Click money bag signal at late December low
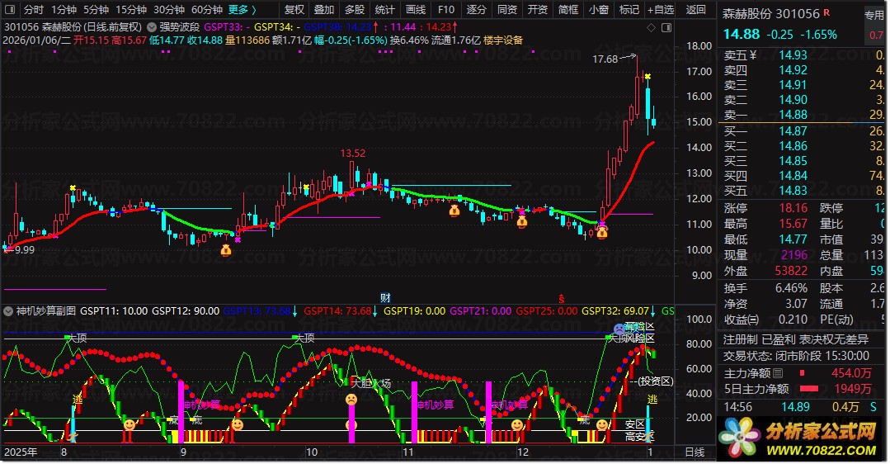This screenshot has width=890, height=464. (601, 232)
